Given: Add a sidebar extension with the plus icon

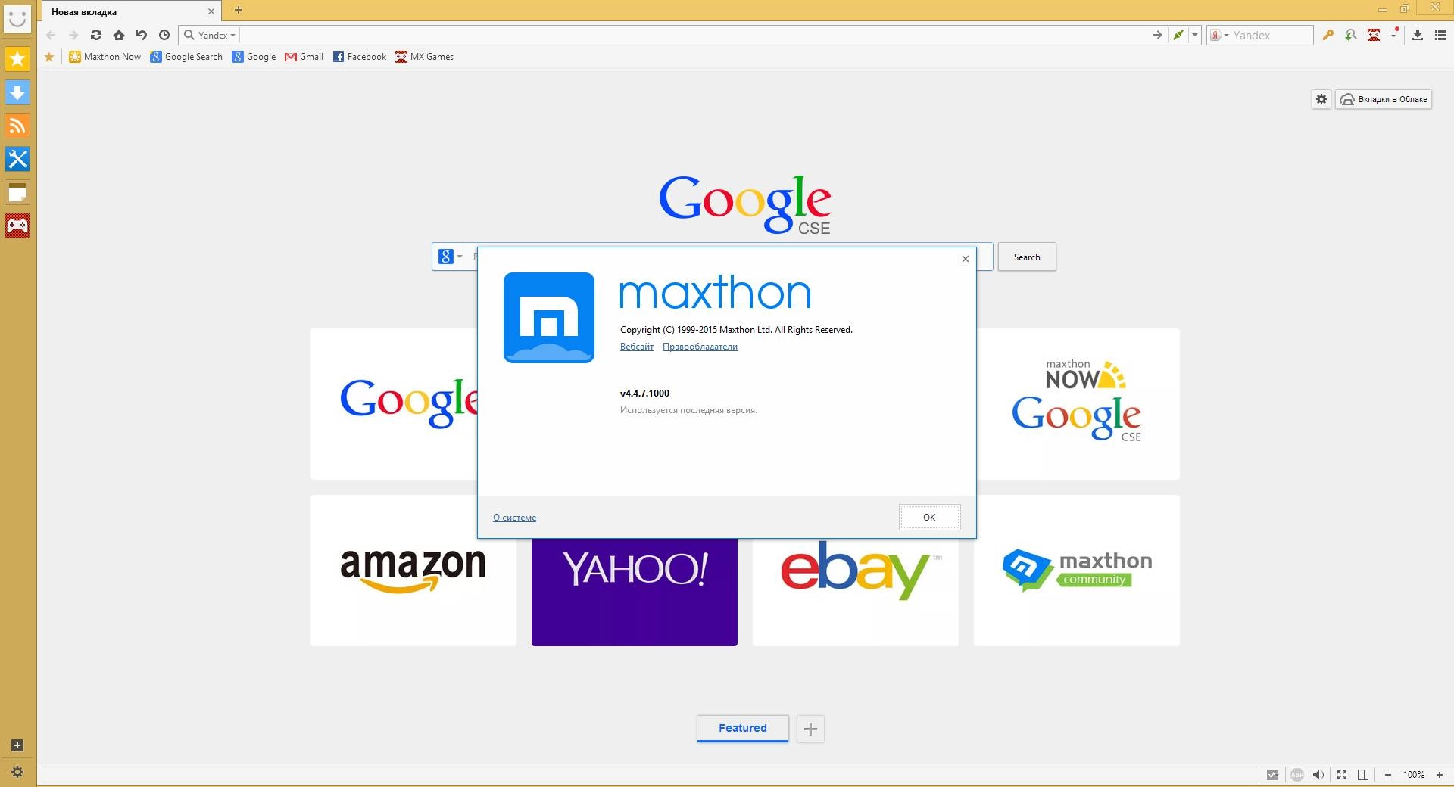Looking at the screenshot, I should 17,745.
